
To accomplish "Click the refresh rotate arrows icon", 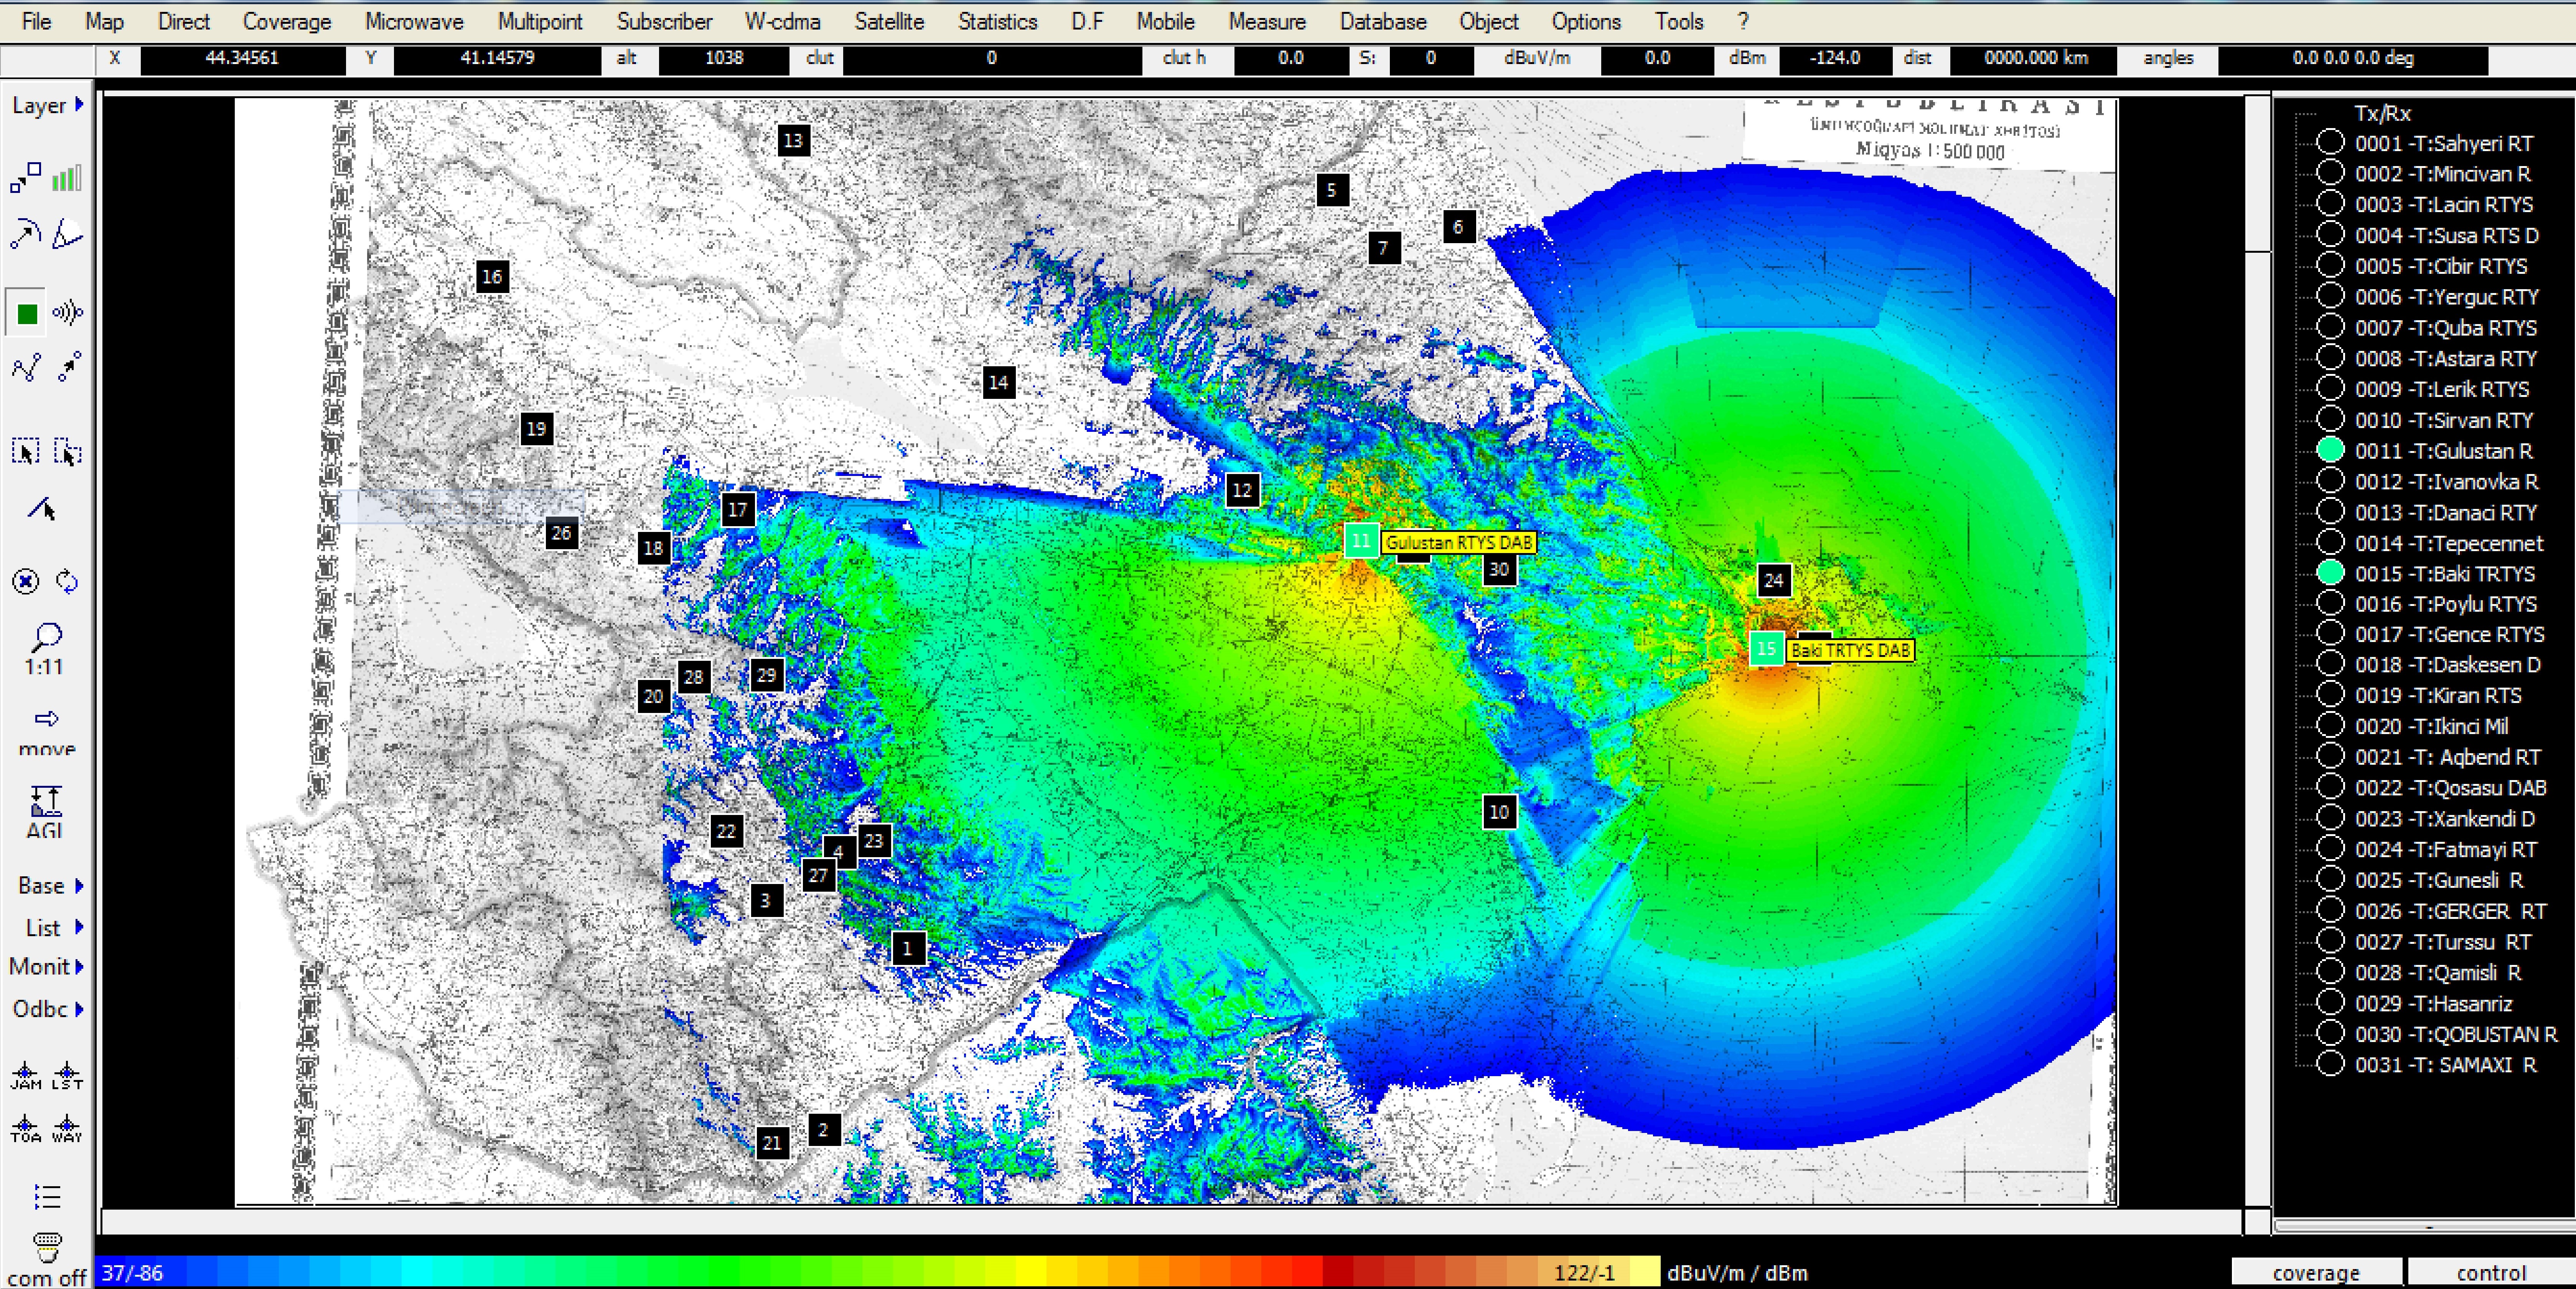I will click(67, 581).
